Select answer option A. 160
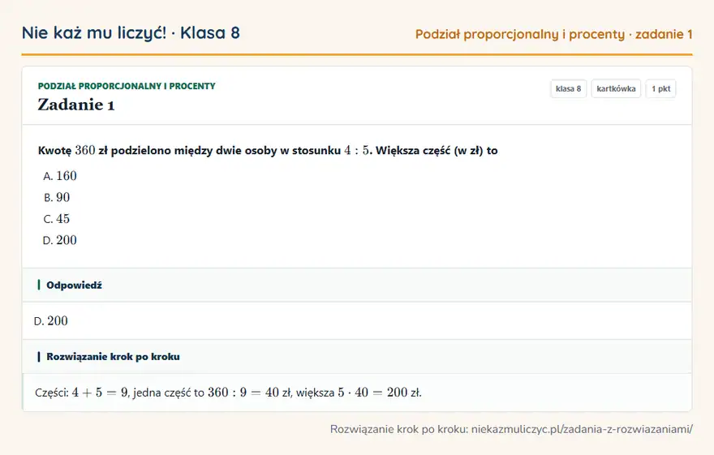This screenshot has width=714, height=455. pos(60,176)
